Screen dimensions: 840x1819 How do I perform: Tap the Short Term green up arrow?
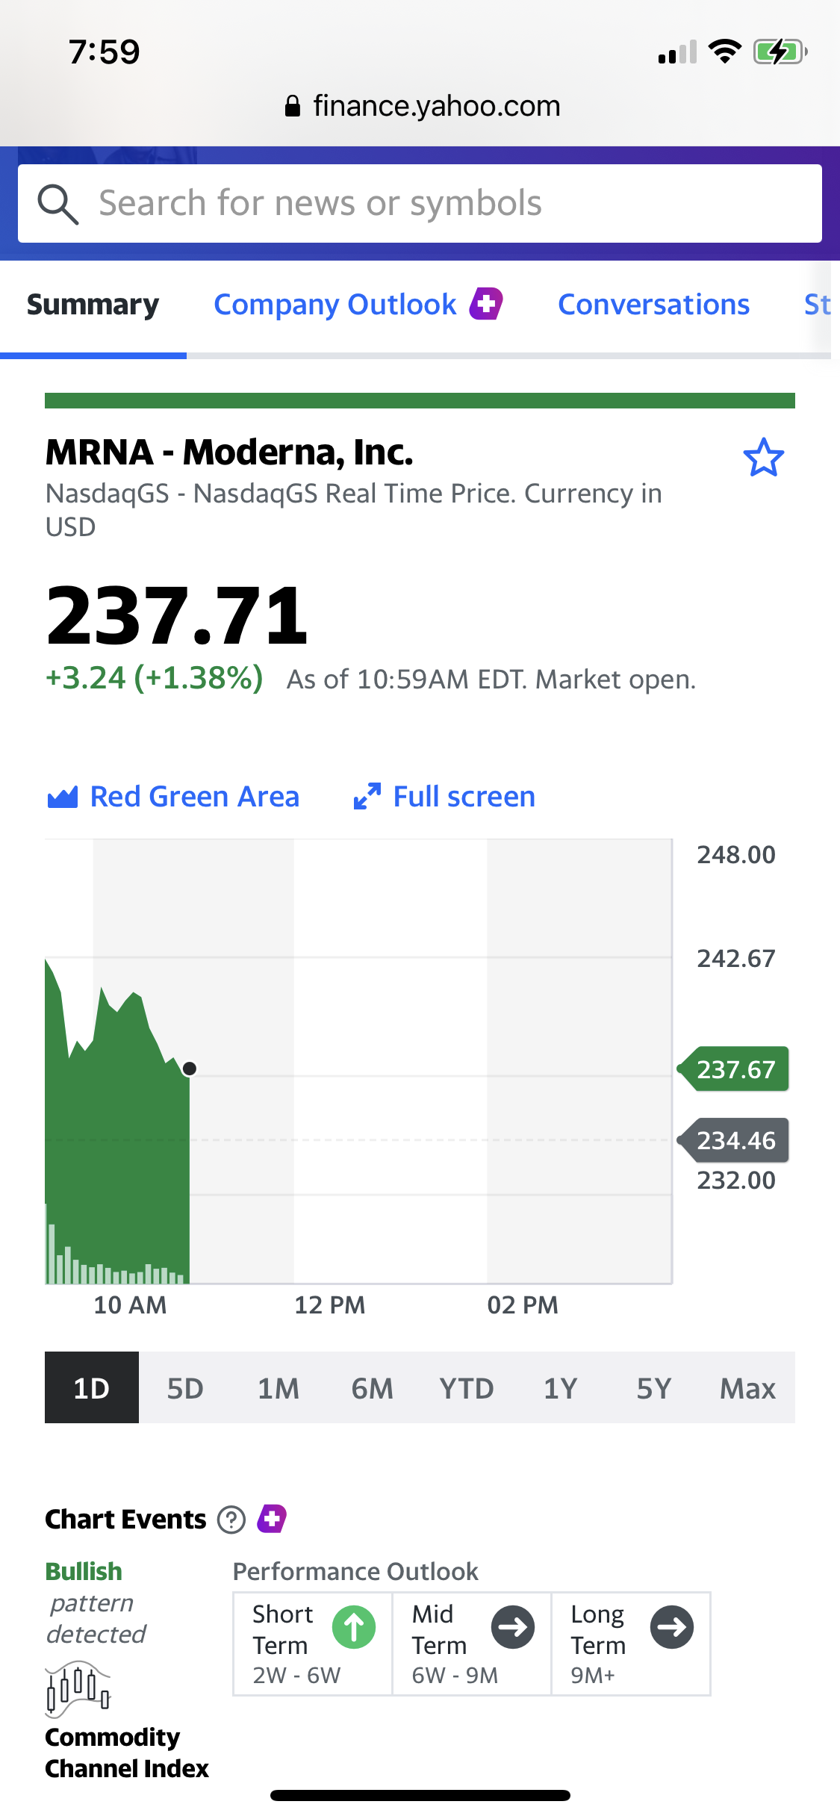(354, 1627)
